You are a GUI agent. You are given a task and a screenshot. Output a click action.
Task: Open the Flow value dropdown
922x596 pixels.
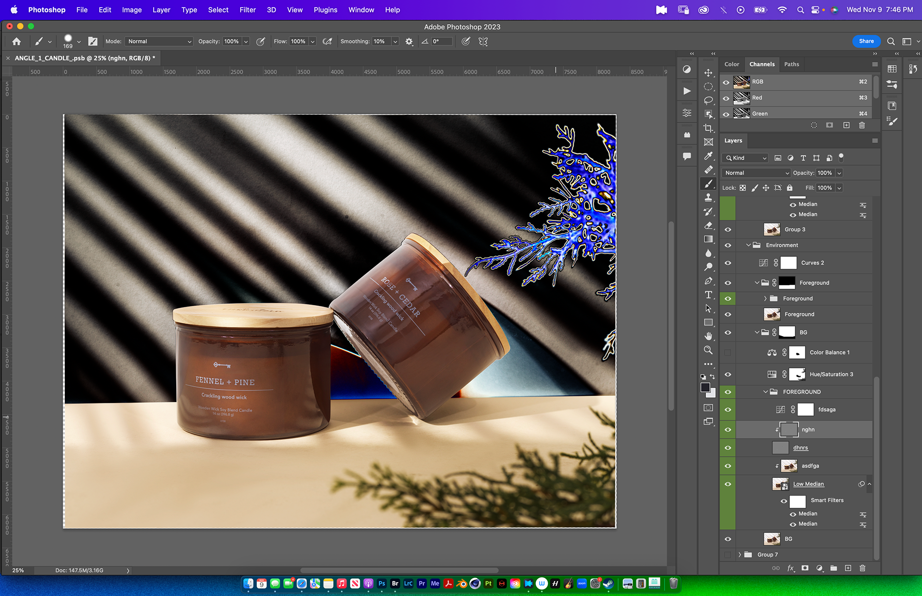313,41
